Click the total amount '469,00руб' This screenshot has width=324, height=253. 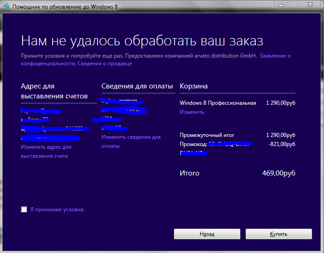(279, 173)
